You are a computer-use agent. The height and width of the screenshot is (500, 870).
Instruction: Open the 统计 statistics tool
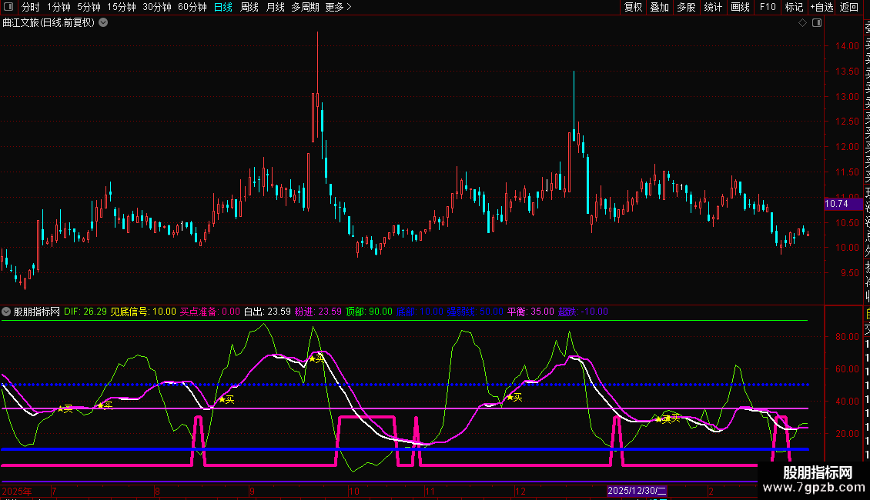pyautogui.click(x=713, y=8)
